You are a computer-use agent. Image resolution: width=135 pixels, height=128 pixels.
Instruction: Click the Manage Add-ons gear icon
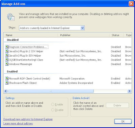[x=10, y=17]
